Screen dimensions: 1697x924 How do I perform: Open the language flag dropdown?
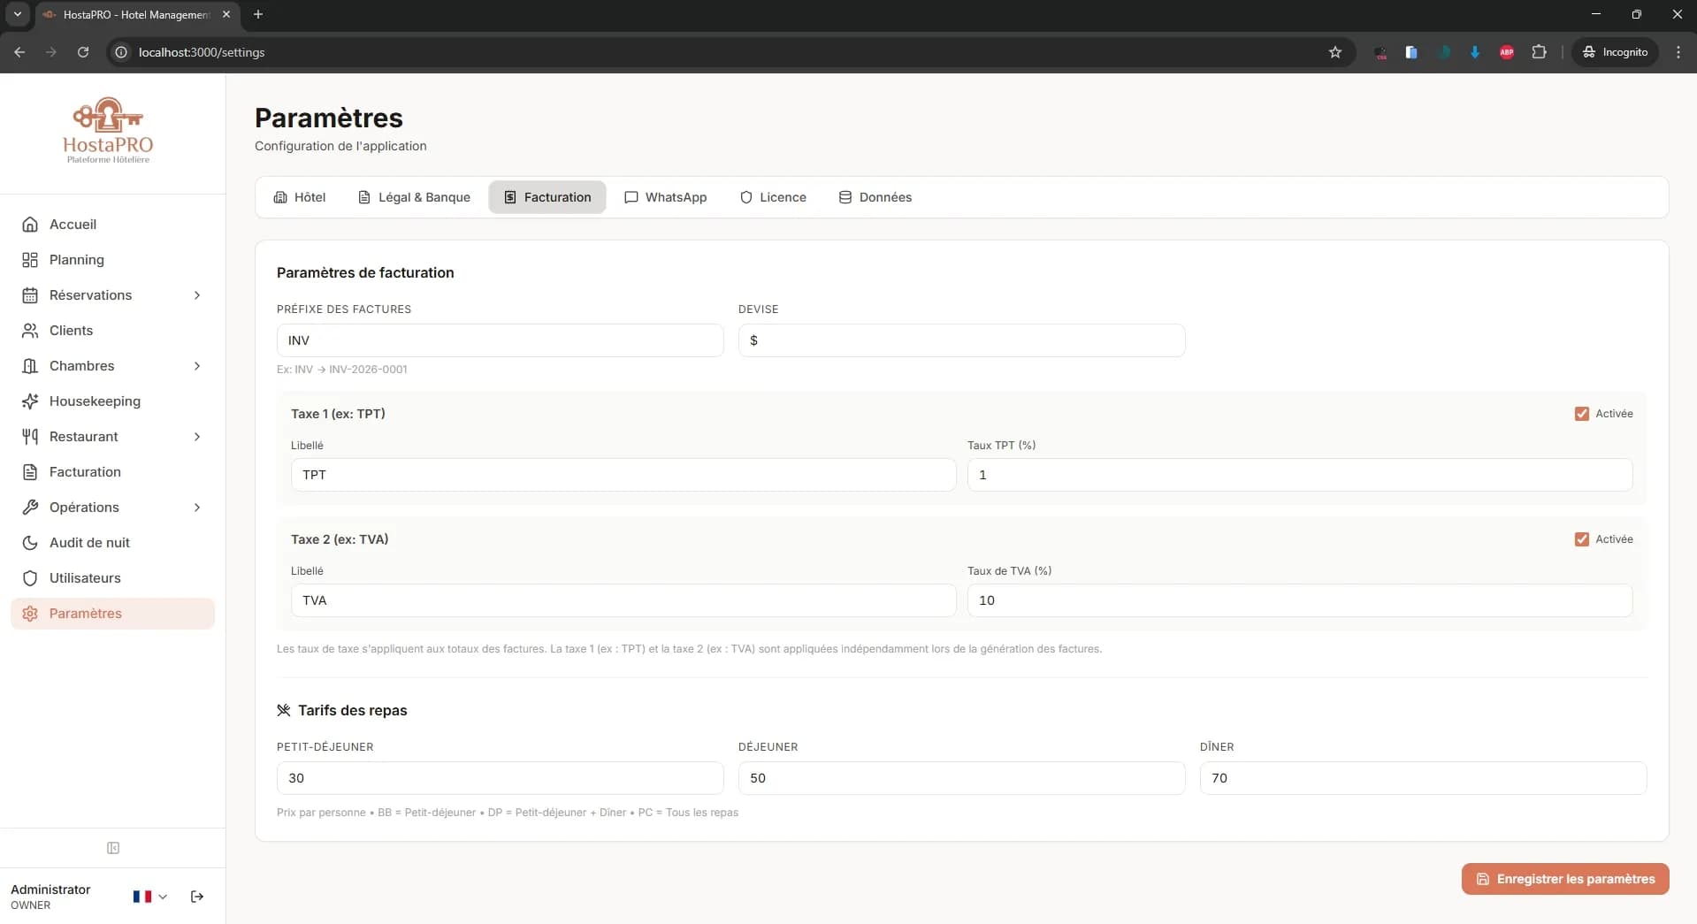point(149,897)
